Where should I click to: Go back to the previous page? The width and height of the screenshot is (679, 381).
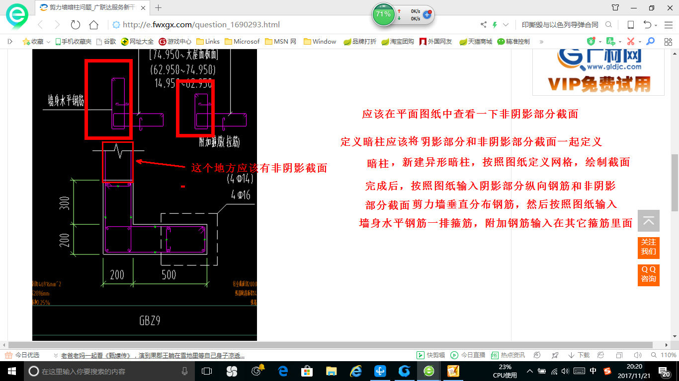coord(41,25)
